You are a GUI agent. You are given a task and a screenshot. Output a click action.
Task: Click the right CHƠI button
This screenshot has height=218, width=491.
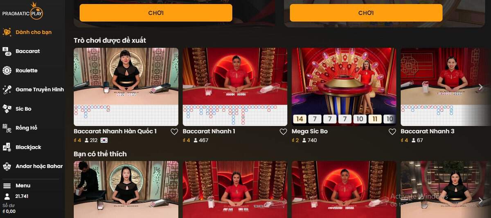366,13
